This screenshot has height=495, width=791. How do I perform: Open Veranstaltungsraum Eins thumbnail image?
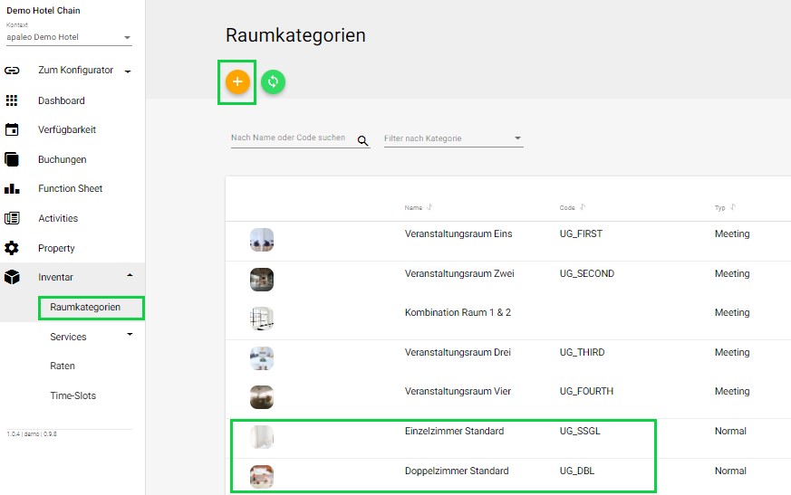[262, 240]
